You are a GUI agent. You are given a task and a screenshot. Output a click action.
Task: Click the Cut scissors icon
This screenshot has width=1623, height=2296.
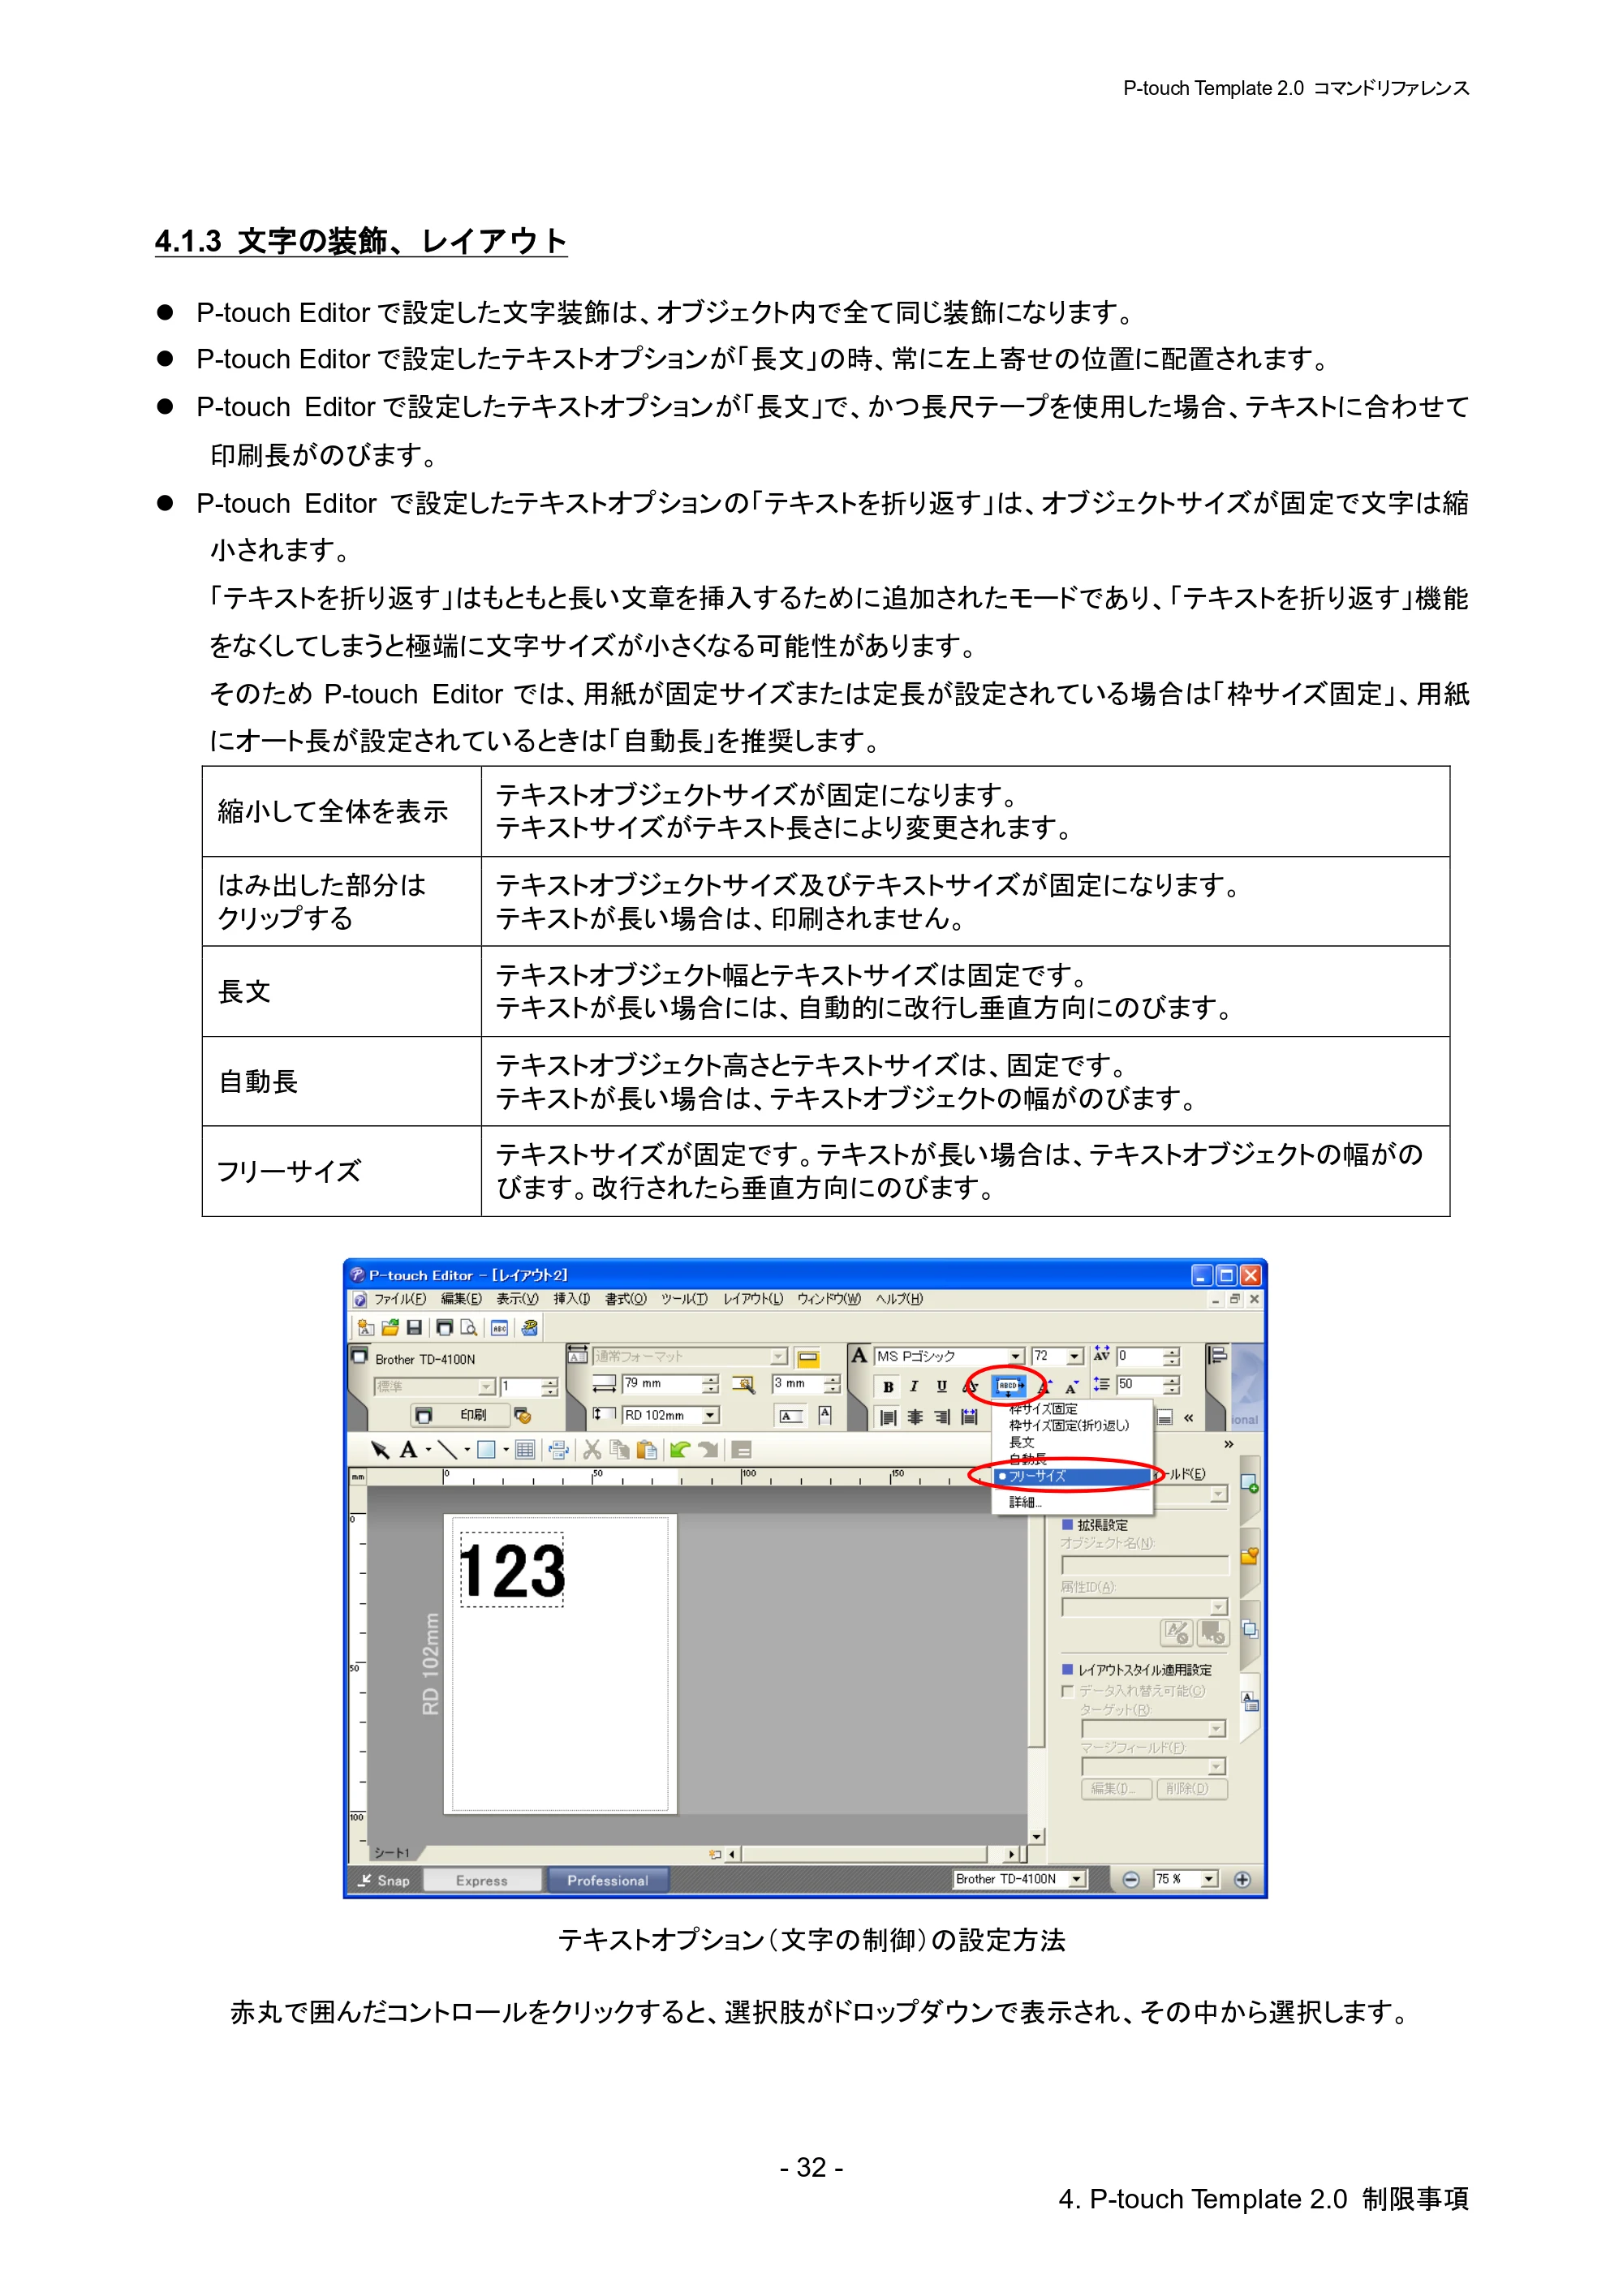pyautogui.click(x=592, y=1450)
